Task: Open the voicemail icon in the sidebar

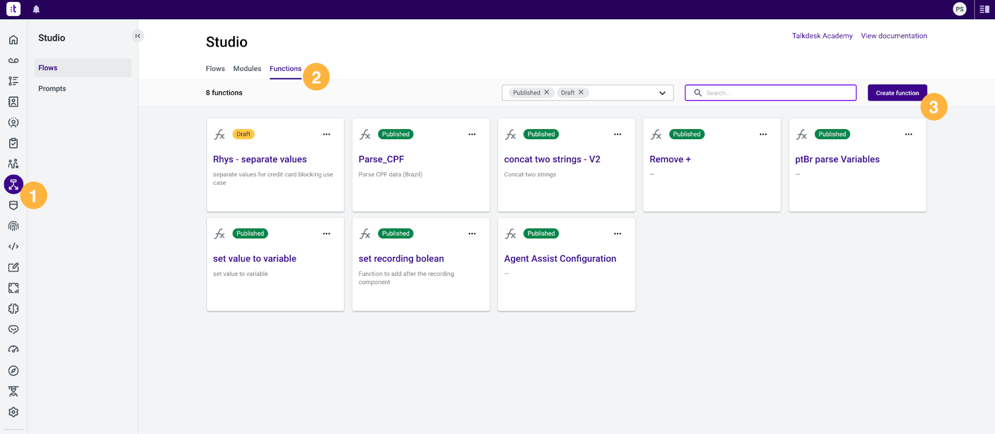Action: [13, 60]
